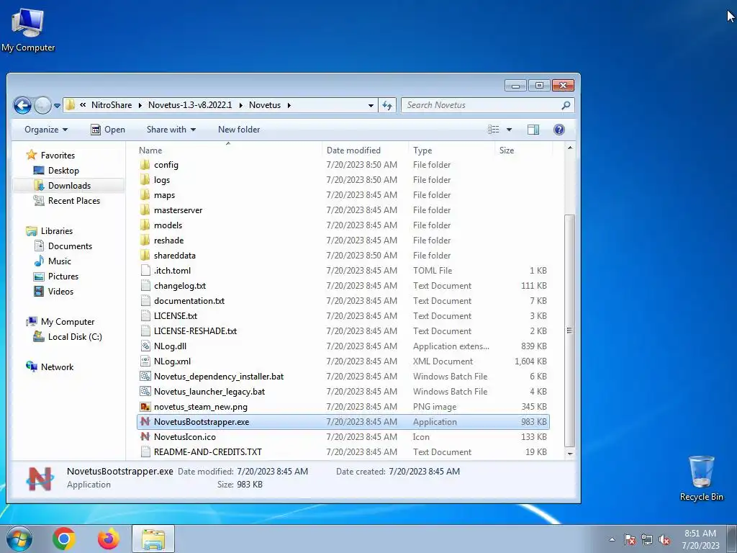This screenshot has height=553, width=737.
Task: Select Novetus_launcher_legacy.bat file icon
Action: 145,391
